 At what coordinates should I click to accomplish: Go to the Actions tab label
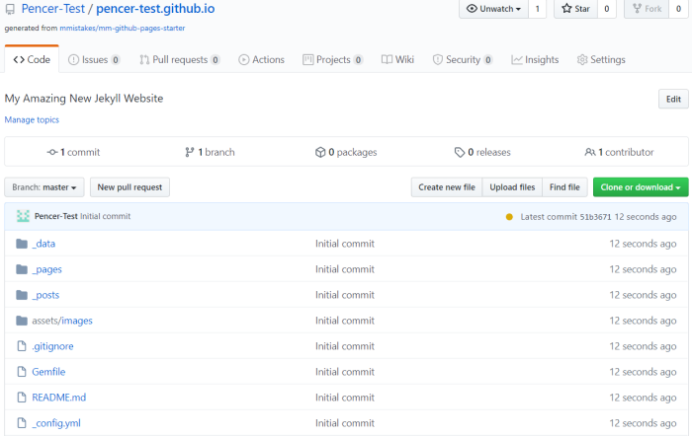[268, 59]
